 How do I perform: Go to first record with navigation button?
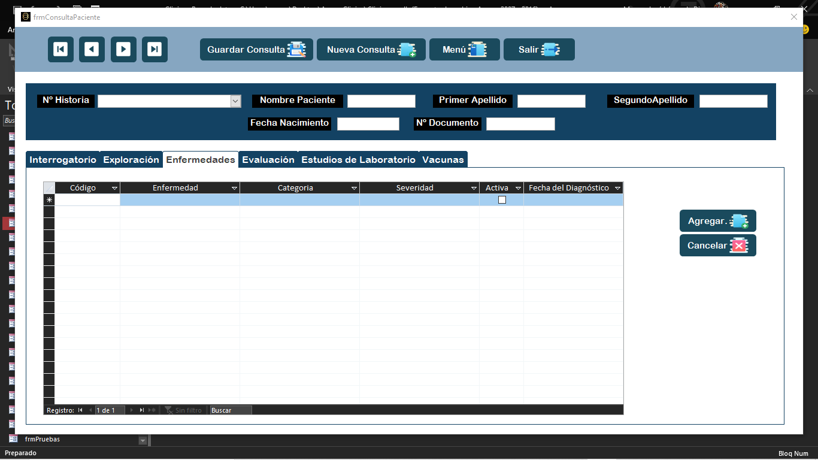point(60,49)
